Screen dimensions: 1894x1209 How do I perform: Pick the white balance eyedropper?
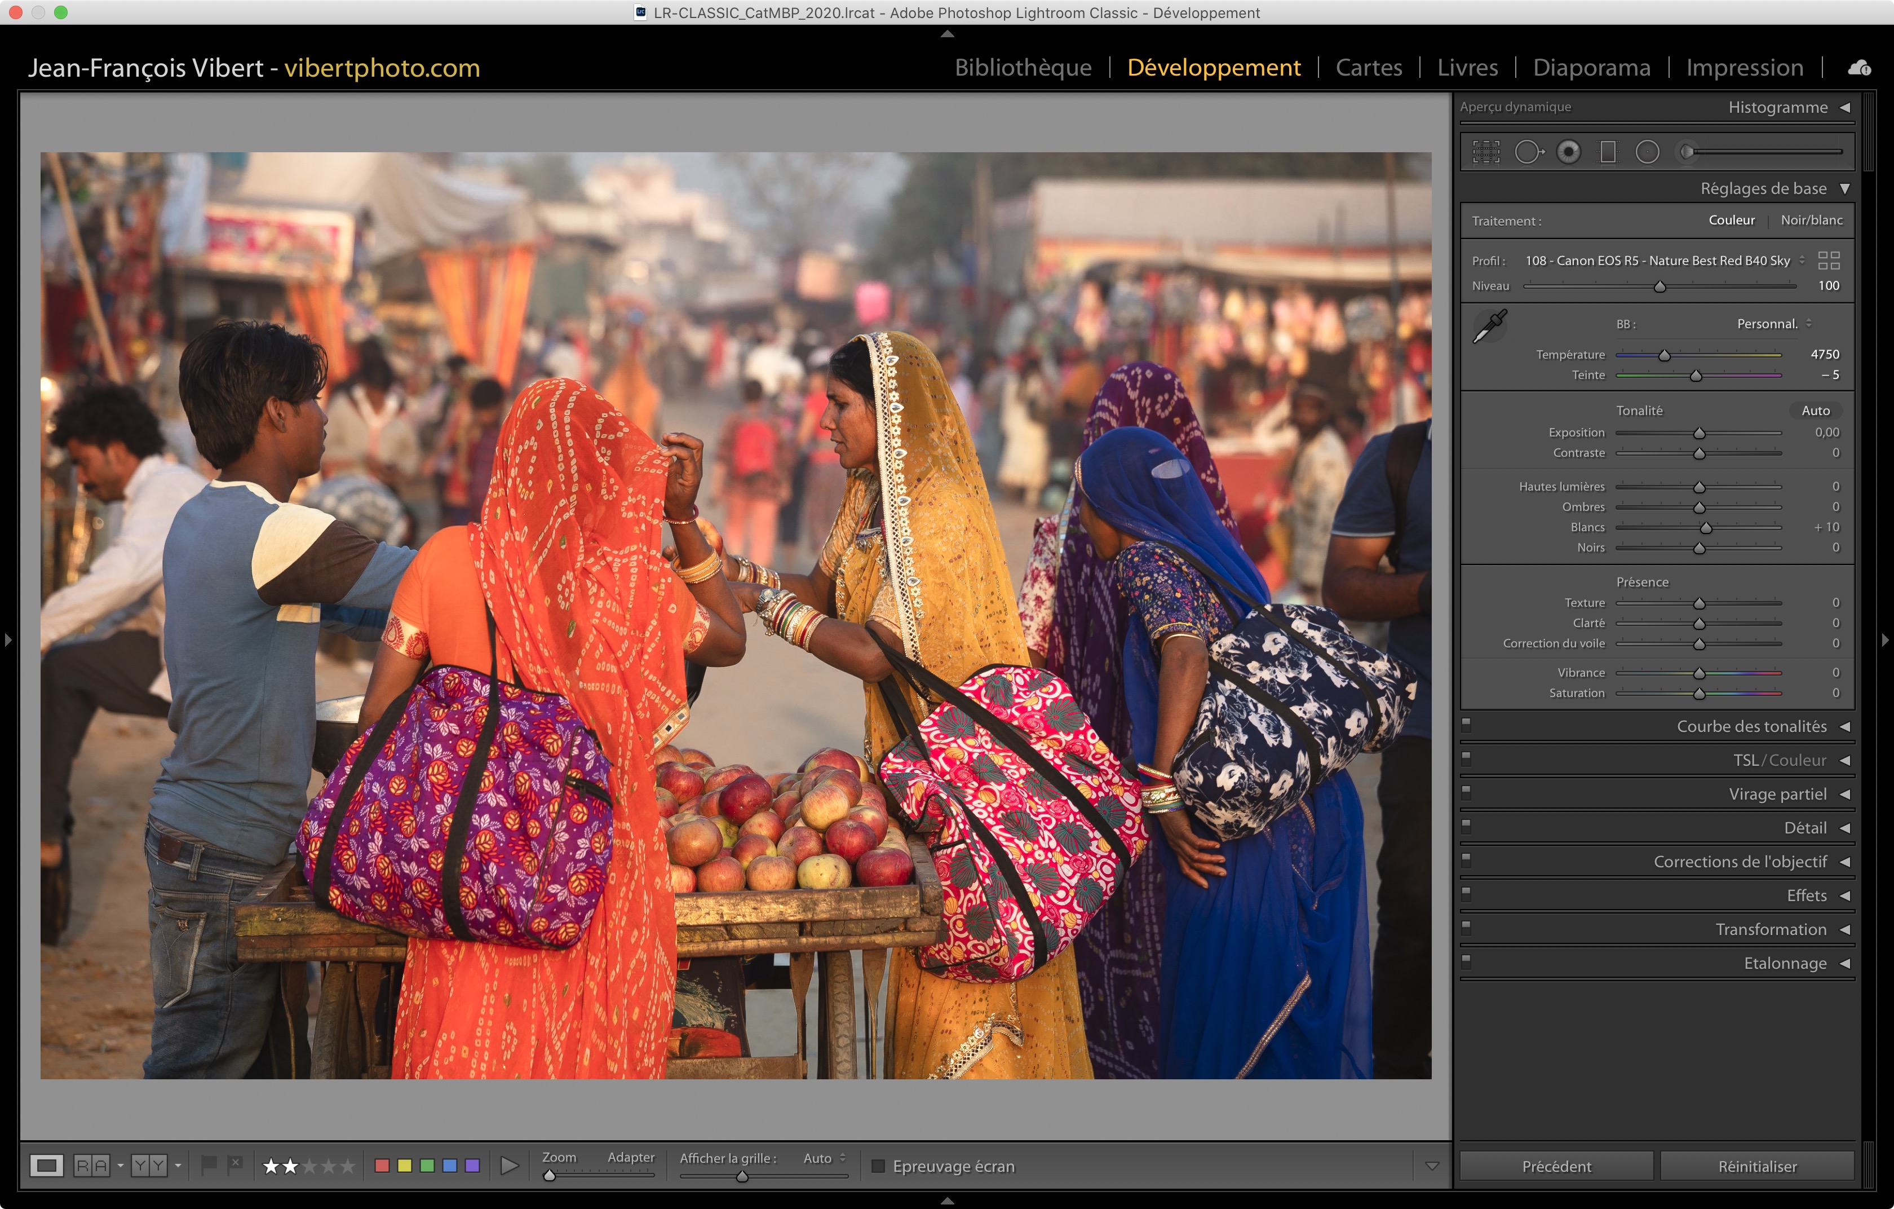[x=1489, y=326]
